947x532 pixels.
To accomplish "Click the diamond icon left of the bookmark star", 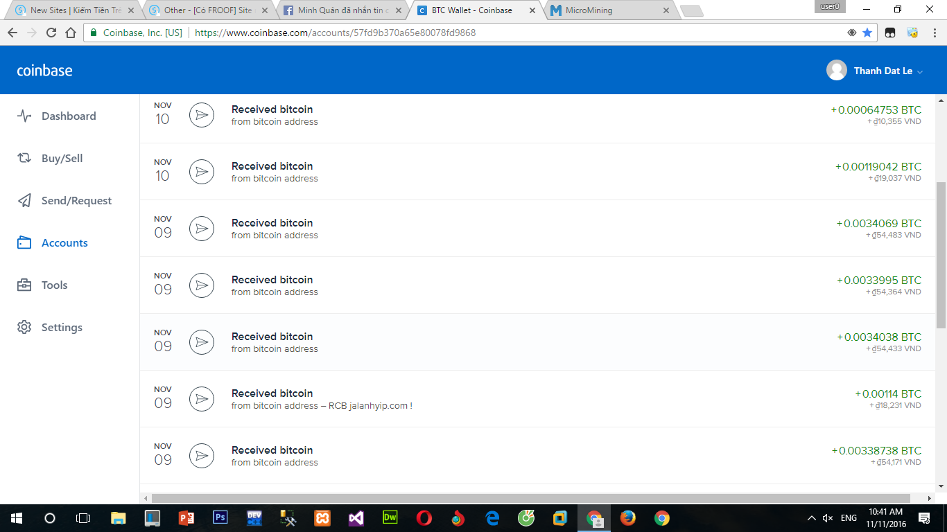I will pyautogui.click(x=852, y=33).
